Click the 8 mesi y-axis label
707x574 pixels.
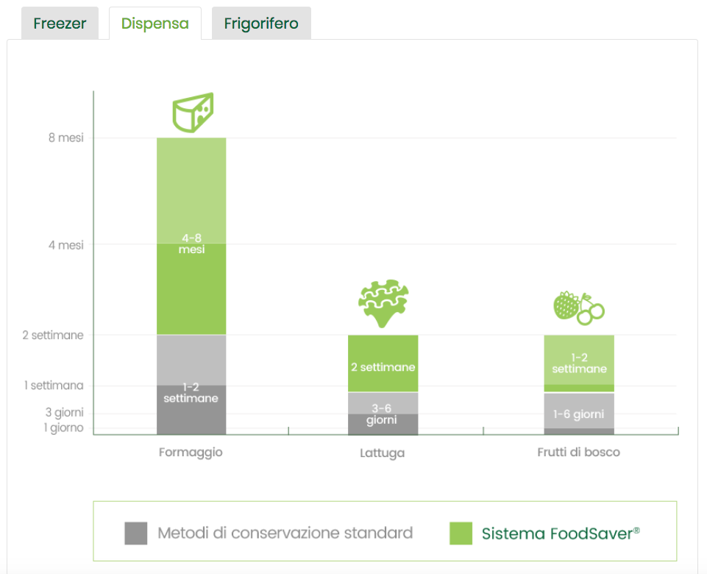coord(66,138)
